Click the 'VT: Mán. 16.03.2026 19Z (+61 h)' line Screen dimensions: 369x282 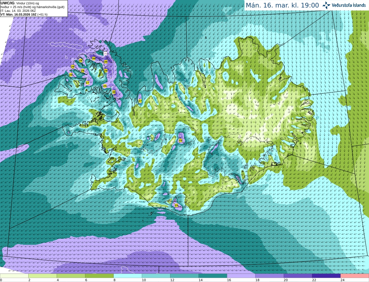click(24, 14)
